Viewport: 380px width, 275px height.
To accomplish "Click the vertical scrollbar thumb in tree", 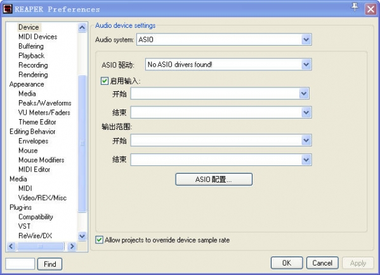I will [x=82, y=144].
